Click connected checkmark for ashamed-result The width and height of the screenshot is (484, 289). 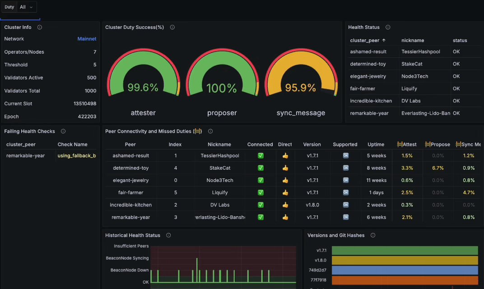click(x=261, y=156)
